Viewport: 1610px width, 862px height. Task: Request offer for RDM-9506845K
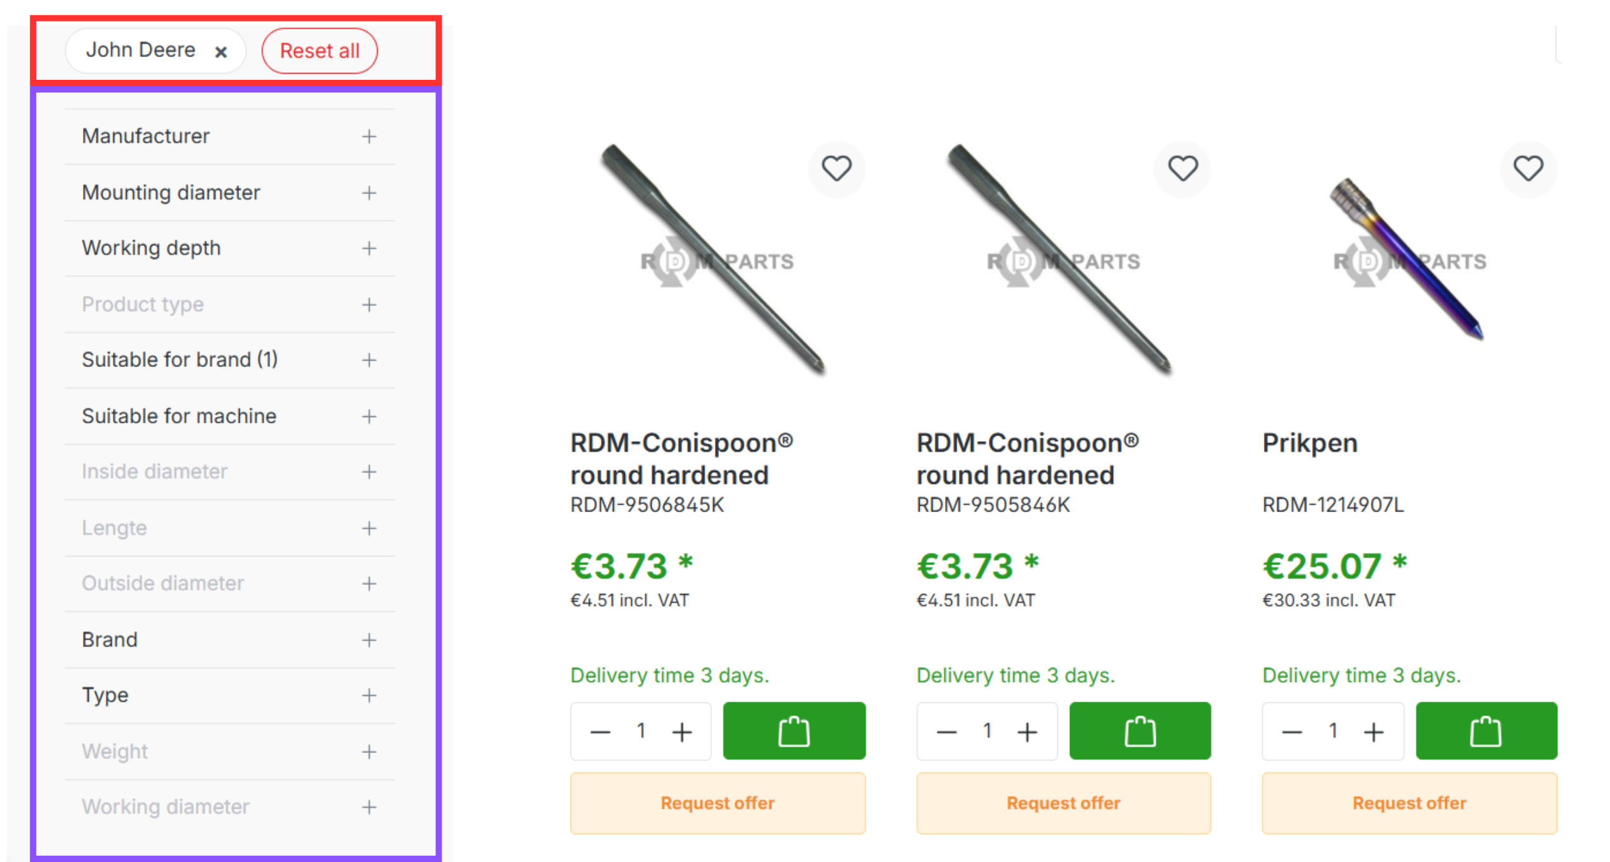(x=717, y=803)
